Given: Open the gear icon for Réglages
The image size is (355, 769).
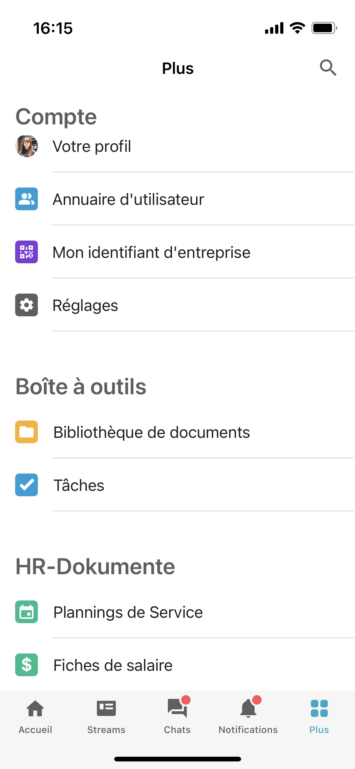Looking at the screenshot, I should [27, 305].
